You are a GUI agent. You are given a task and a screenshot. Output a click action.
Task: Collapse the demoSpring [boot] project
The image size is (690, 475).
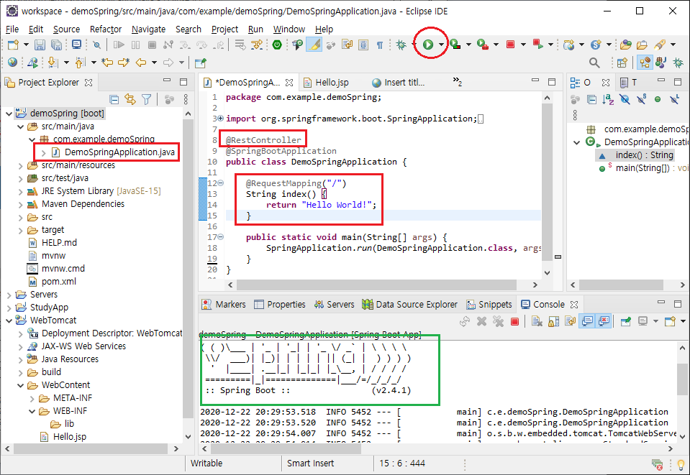point(9,114)
